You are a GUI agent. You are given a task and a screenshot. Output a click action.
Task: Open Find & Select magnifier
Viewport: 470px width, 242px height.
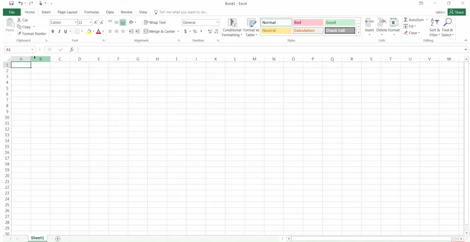pyautogui.click(x=448, y=22)
